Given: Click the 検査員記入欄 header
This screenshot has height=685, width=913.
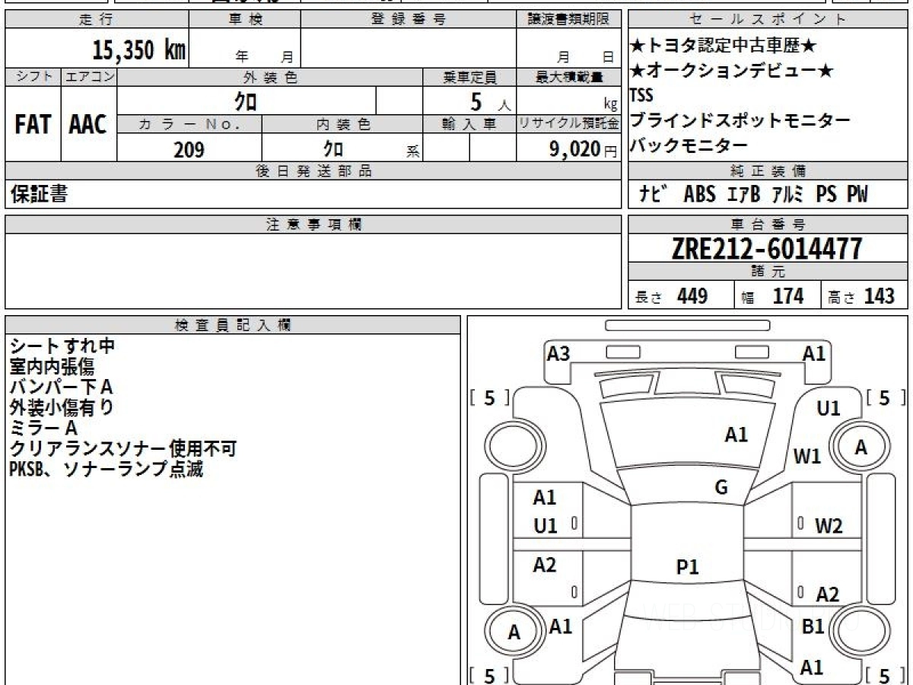Looking at the screenshot, I should coord(233,325).
